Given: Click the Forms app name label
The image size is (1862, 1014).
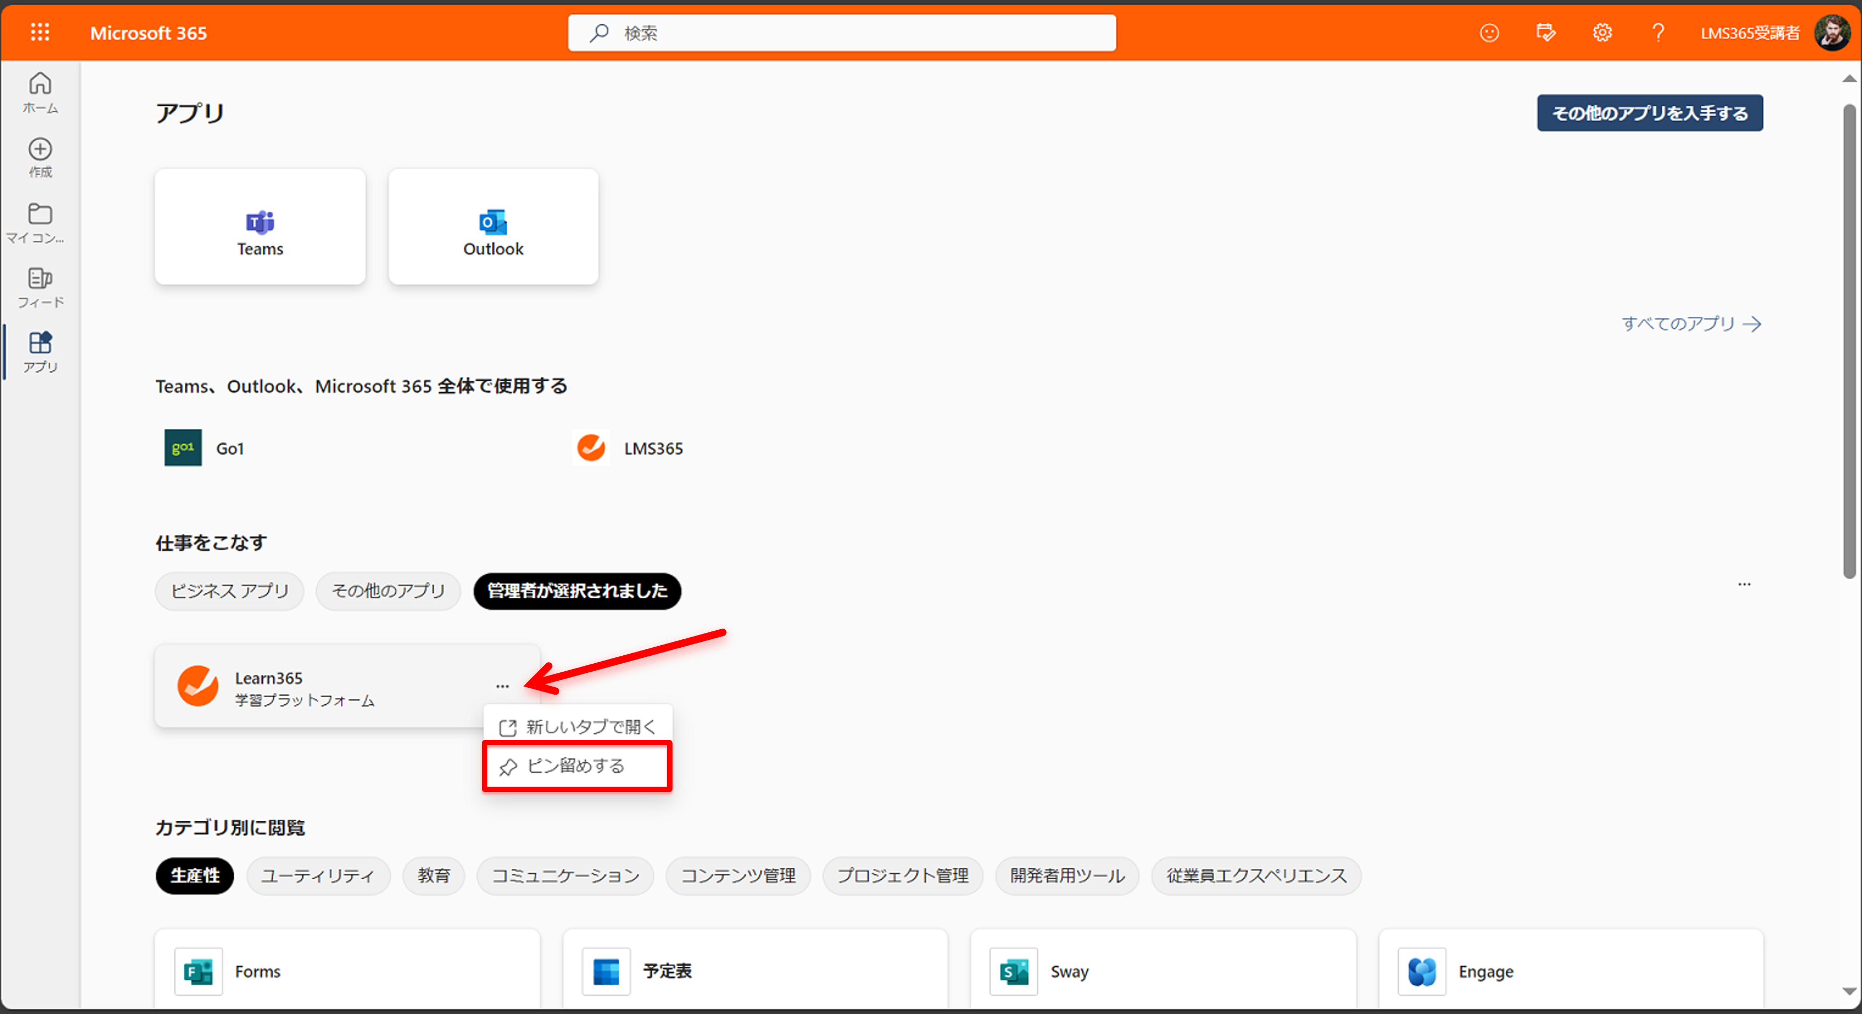Looking at the screenshot, I should pos(257,971).
